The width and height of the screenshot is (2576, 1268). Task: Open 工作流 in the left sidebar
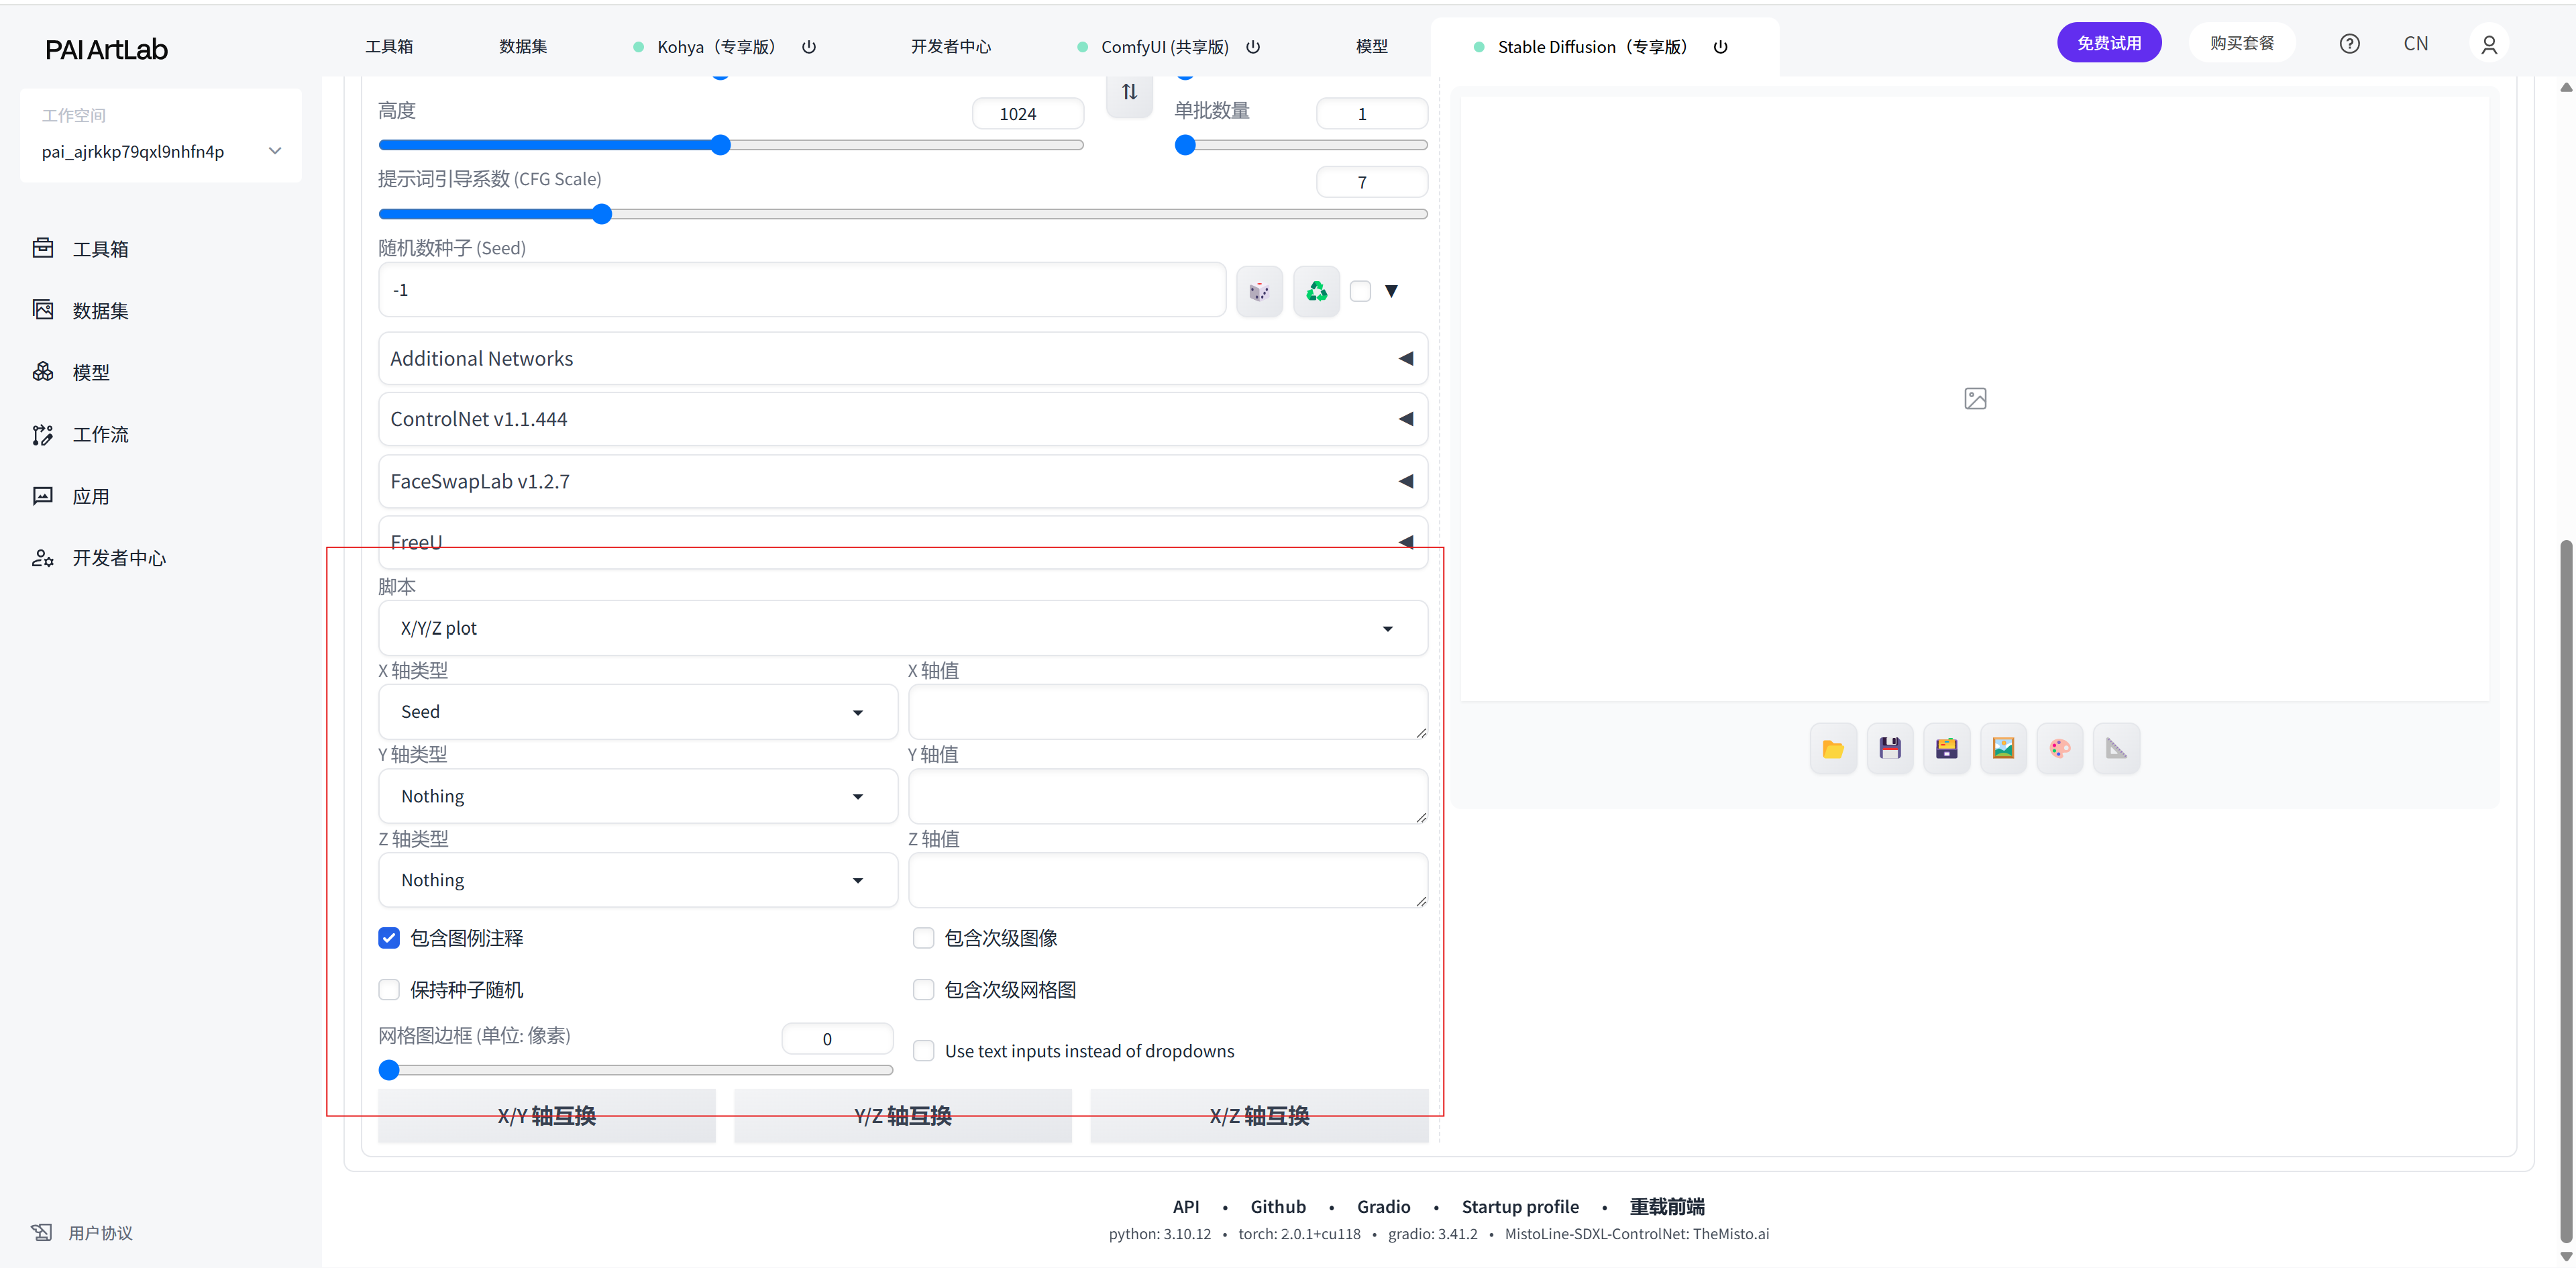[100, 435]
